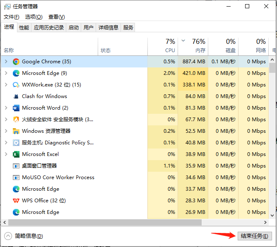Click the 0.1 MB/秒 disk cell

click(x=223, y=62)
